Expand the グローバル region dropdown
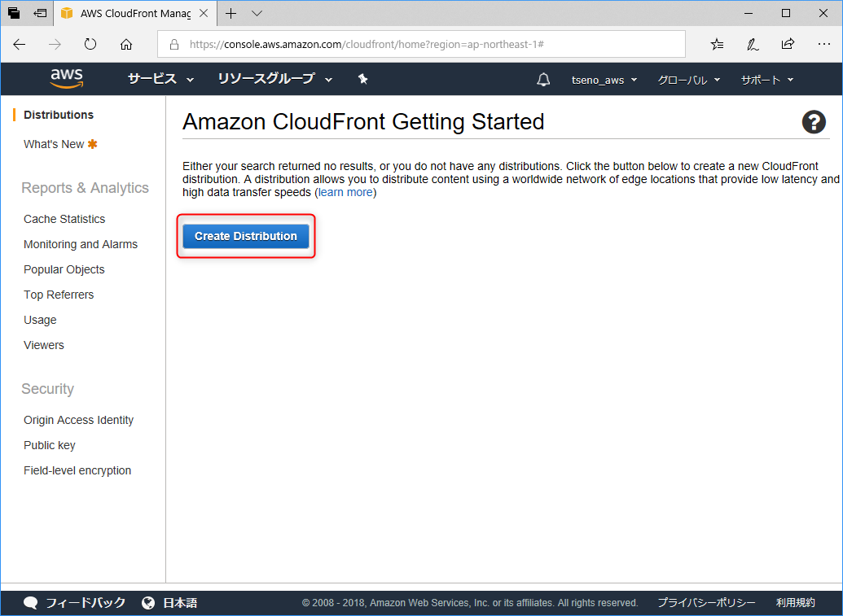Viewport: 843px width, 616px height. (x=689, y=80)
